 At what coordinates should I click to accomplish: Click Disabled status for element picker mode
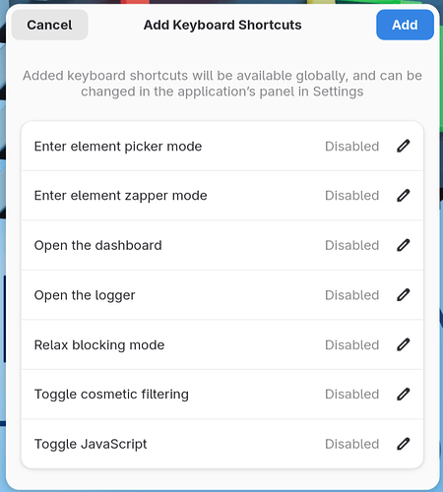click(x=352, y=147)
